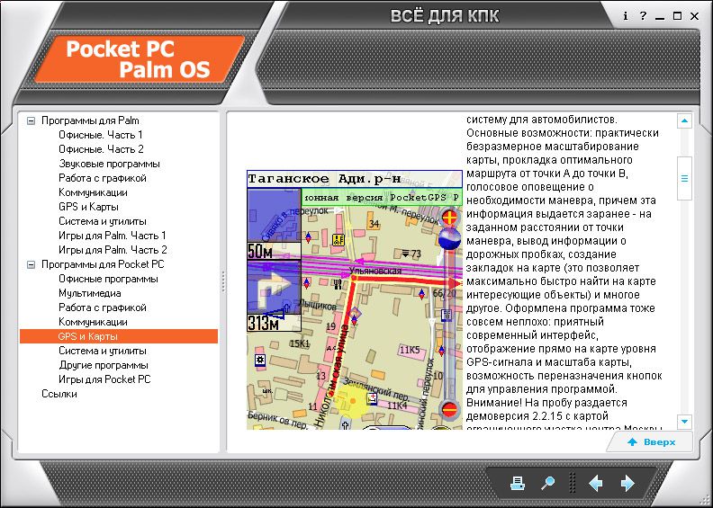Open help via the question mark icon

(x=643, y=16)
